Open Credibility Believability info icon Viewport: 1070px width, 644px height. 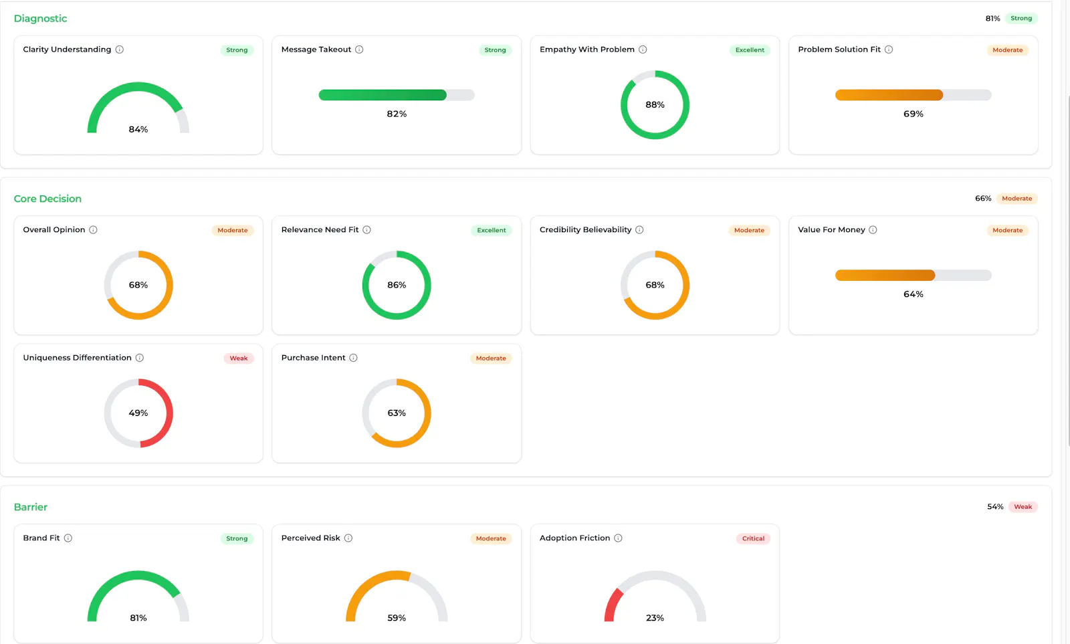(639, 230)
